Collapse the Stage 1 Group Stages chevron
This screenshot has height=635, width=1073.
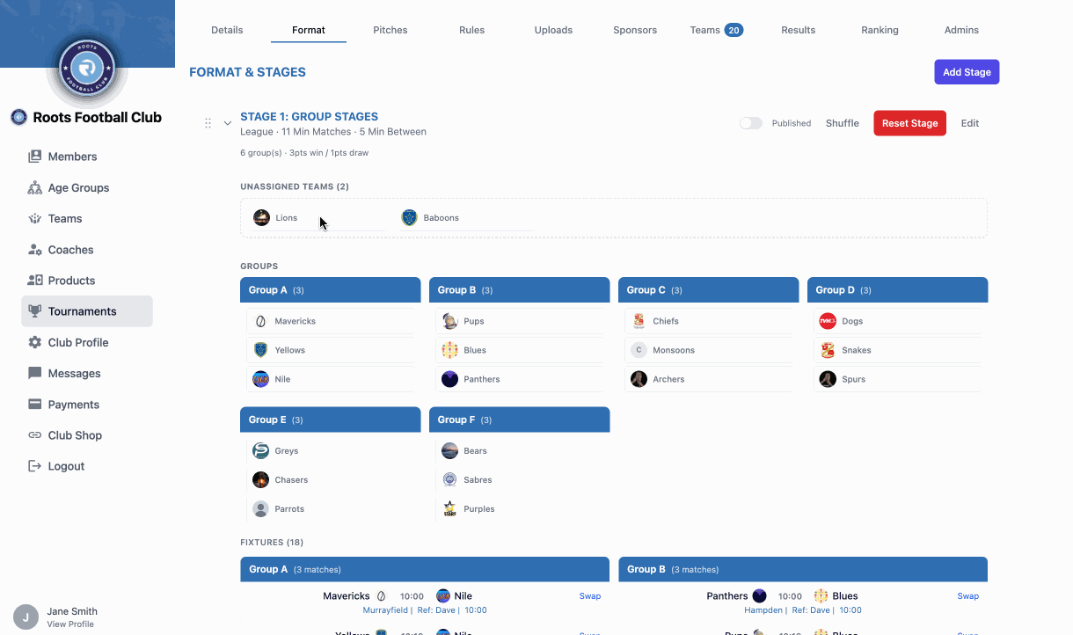(228, 123)
